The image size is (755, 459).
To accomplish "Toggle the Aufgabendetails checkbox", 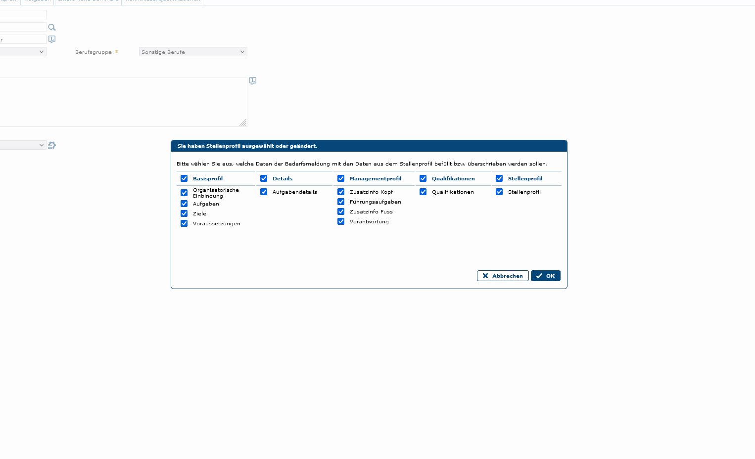I will click(264, 192).
